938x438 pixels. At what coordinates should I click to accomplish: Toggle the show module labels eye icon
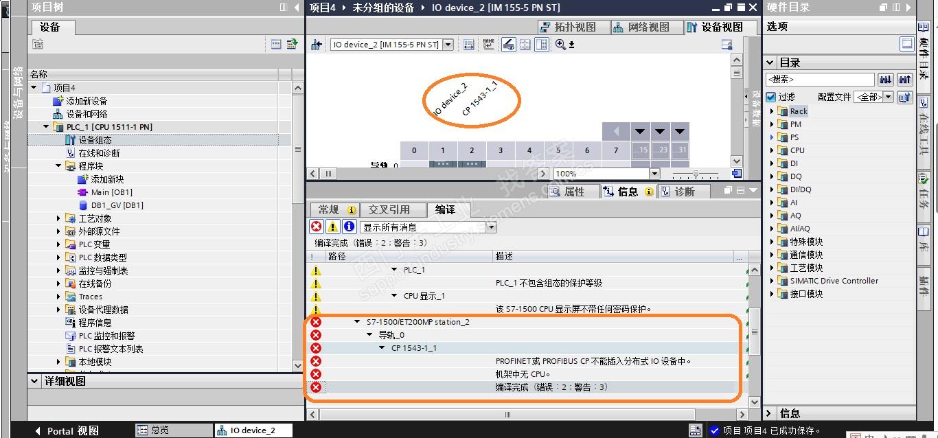(x=509, y=45)
